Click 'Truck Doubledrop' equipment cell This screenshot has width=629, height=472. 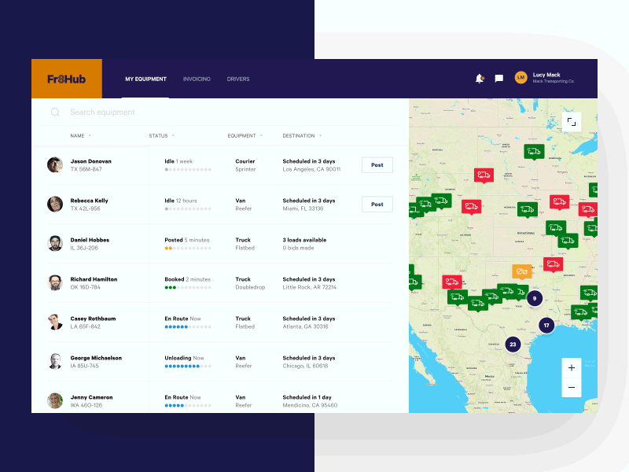click(x=250, y=283)
